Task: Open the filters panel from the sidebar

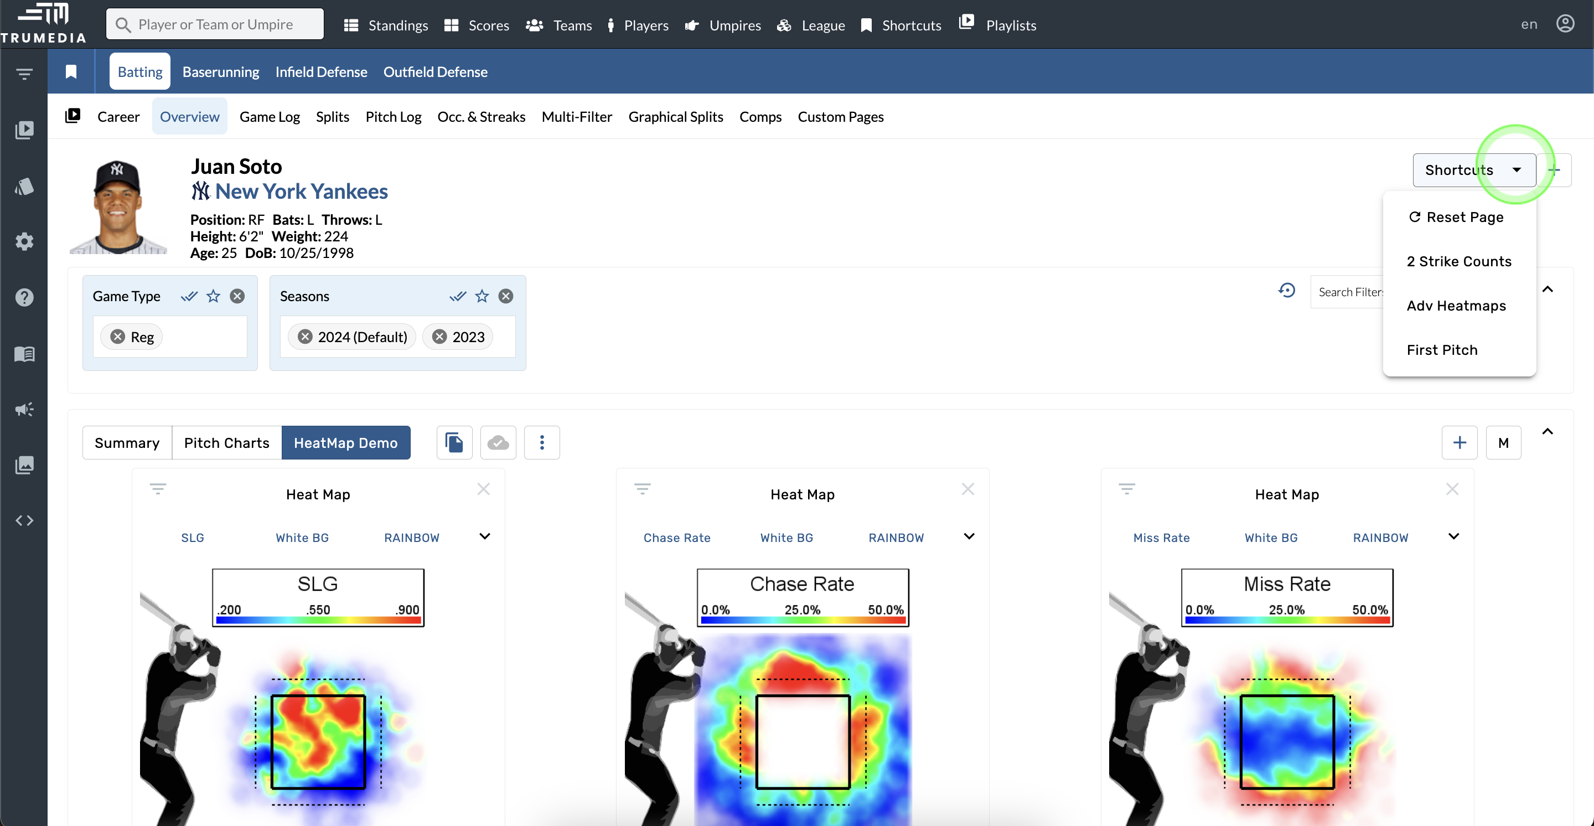Action: click(25, 73)
